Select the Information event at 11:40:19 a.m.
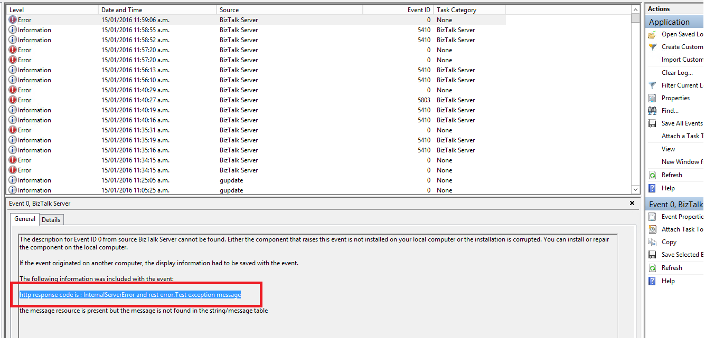 pos(256,110)
